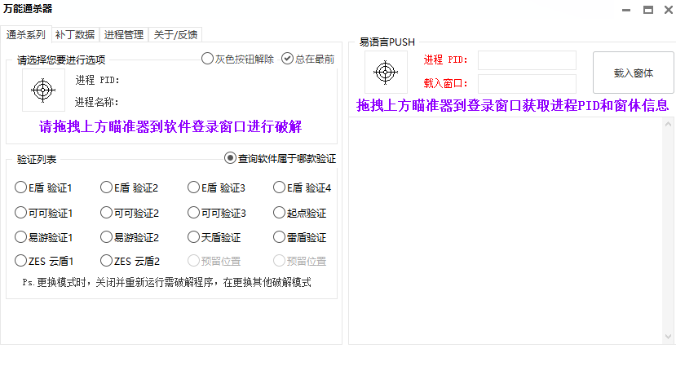Pick 易游验证1 radio button
676x366 pixels.
(43, 237)
